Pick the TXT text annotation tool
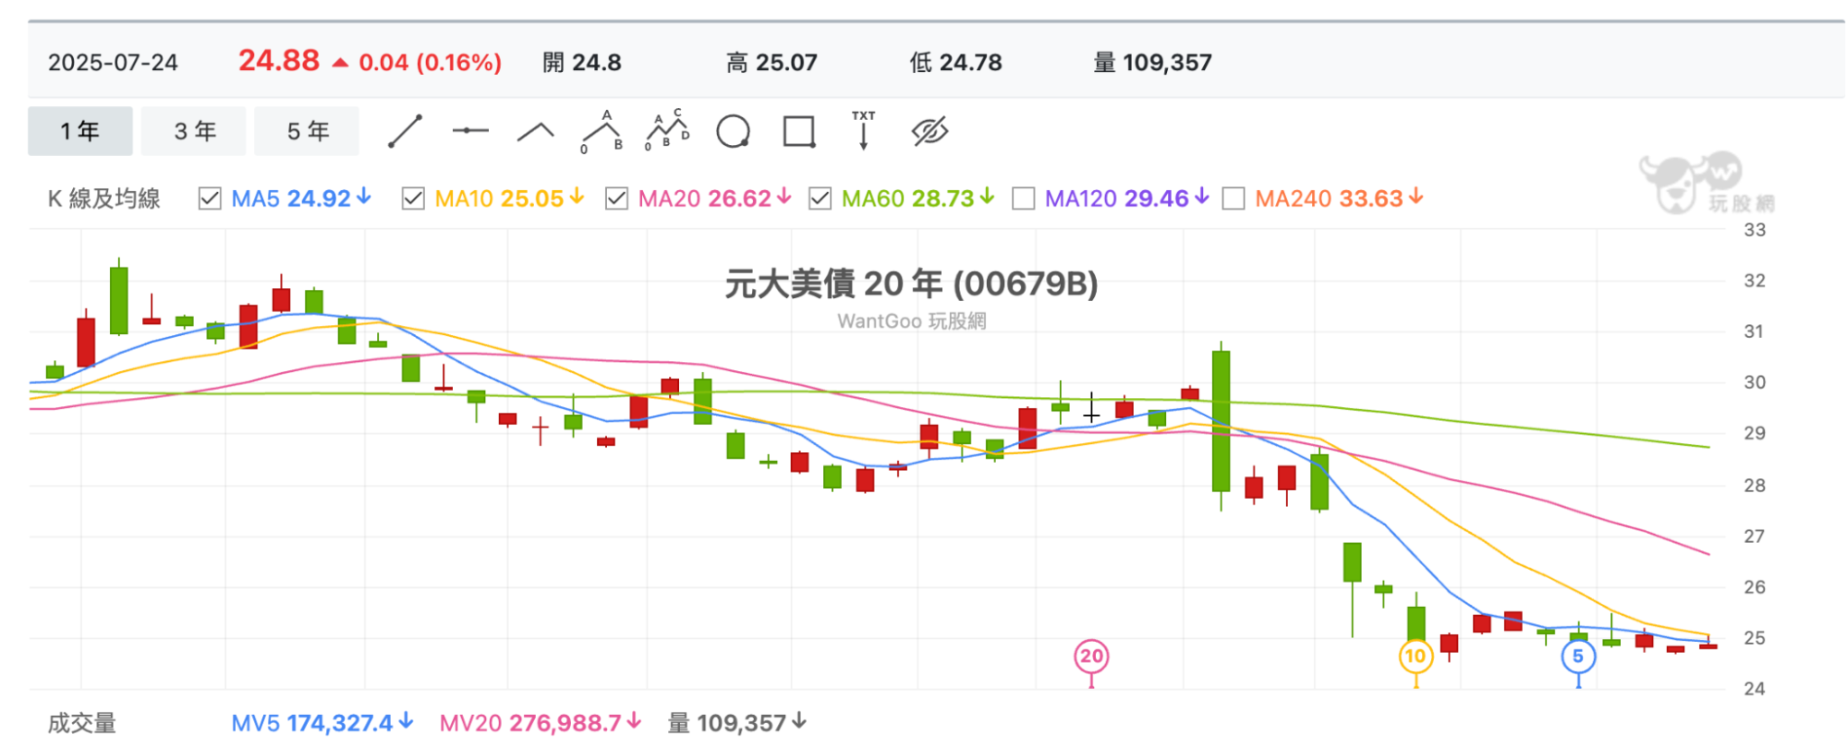This screenshot has width=1847, height=747. tap(864, 130)
